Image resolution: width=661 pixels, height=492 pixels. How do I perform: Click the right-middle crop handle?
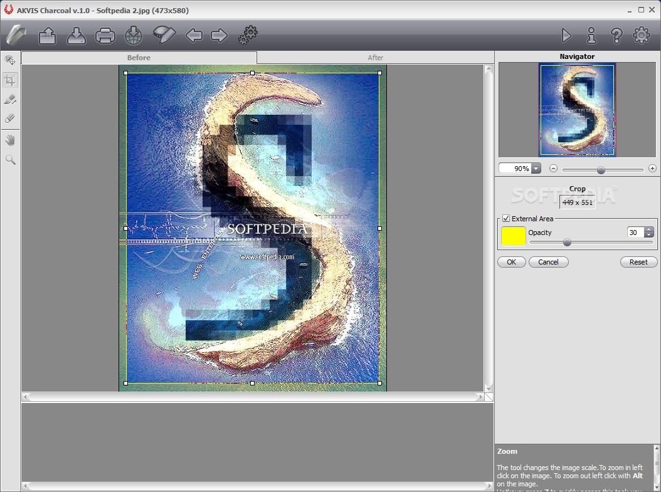click(380, 228)
